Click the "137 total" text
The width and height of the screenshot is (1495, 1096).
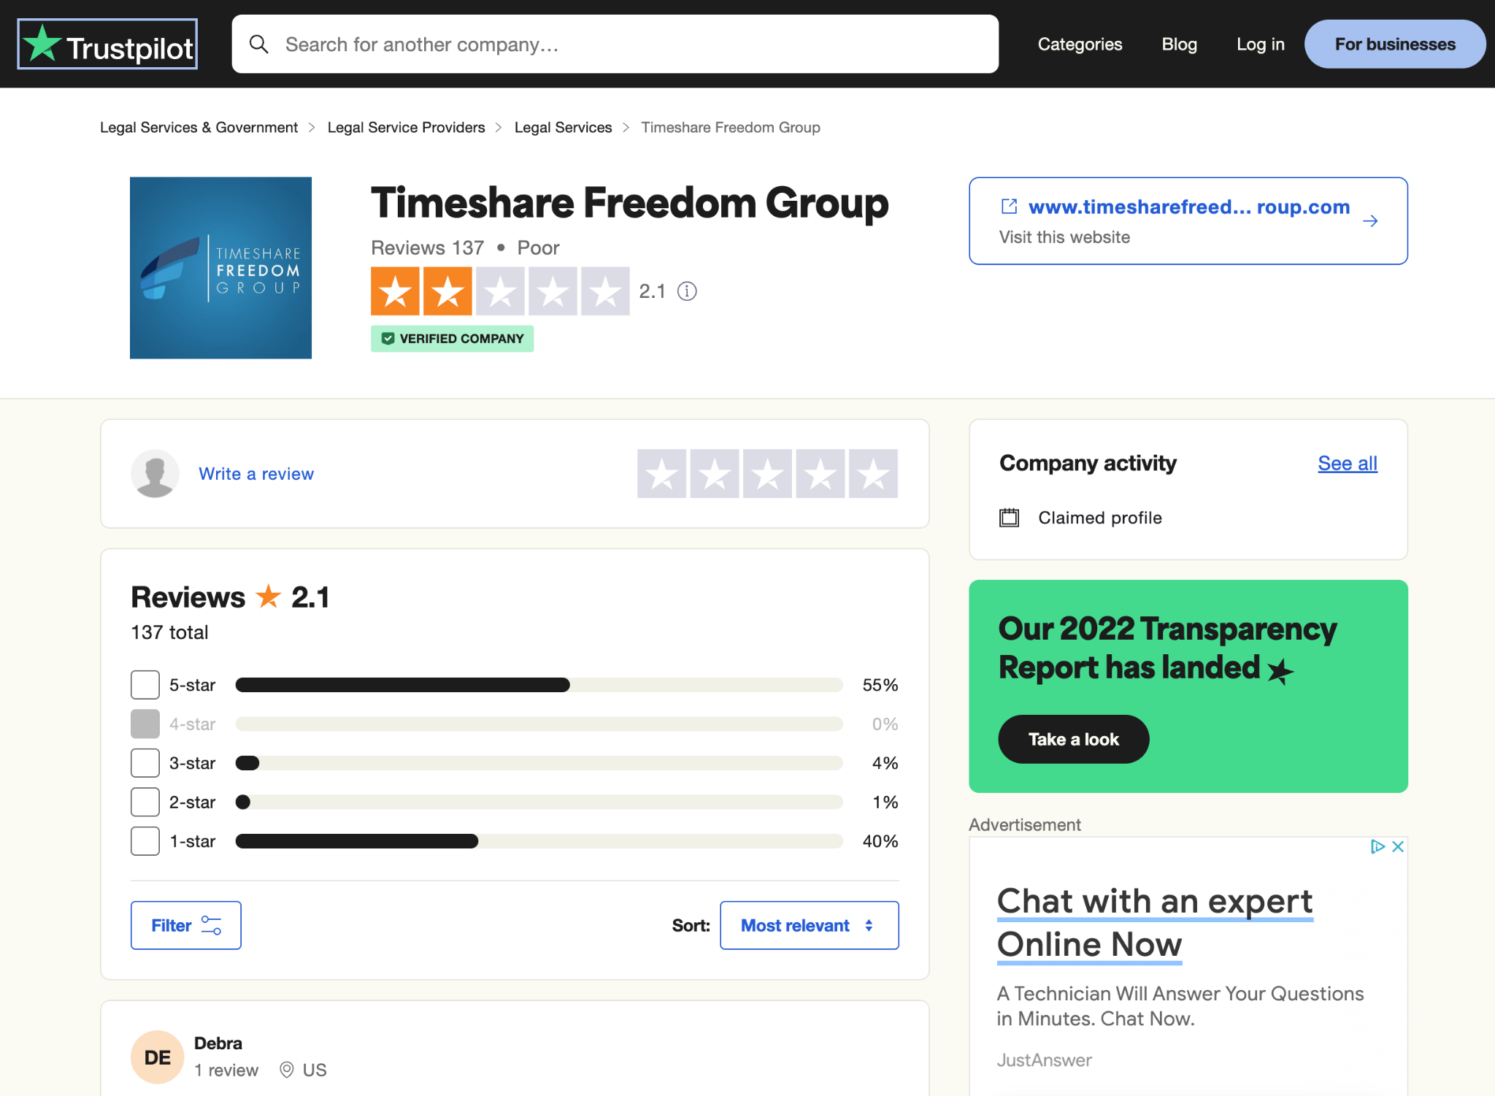tap(169, 632)
